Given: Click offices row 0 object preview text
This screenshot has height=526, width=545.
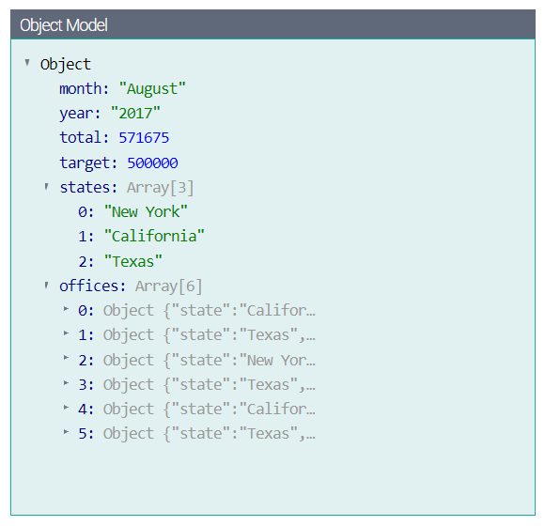Looking at the screenshot, I should coord(210,311).
